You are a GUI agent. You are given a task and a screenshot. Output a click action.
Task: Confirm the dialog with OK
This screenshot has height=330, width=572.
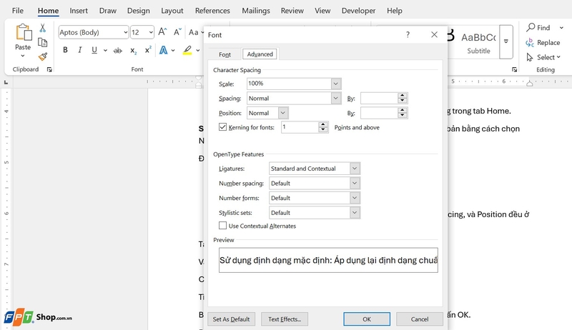point(367,319)
